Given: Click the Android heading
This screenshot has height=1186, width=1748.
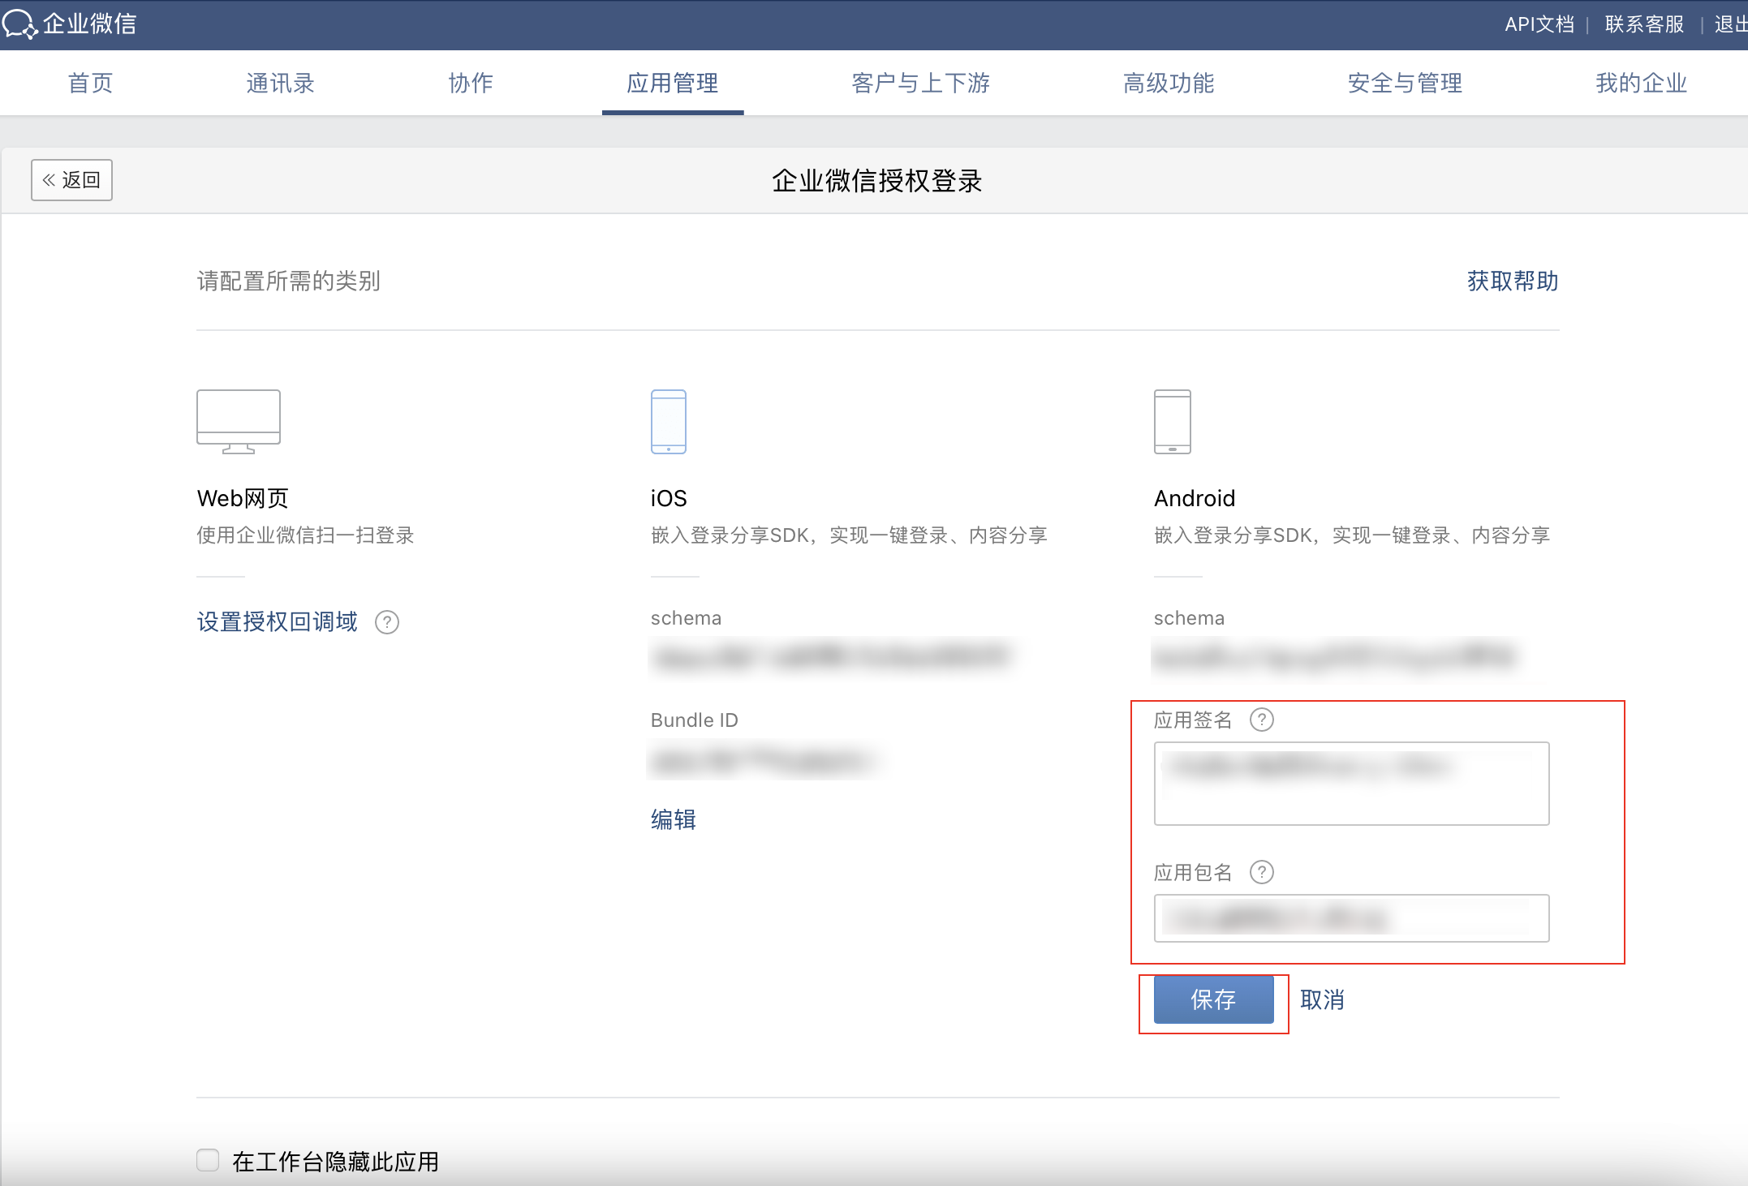Looking at the screenshot, I should click(1195, 498).
